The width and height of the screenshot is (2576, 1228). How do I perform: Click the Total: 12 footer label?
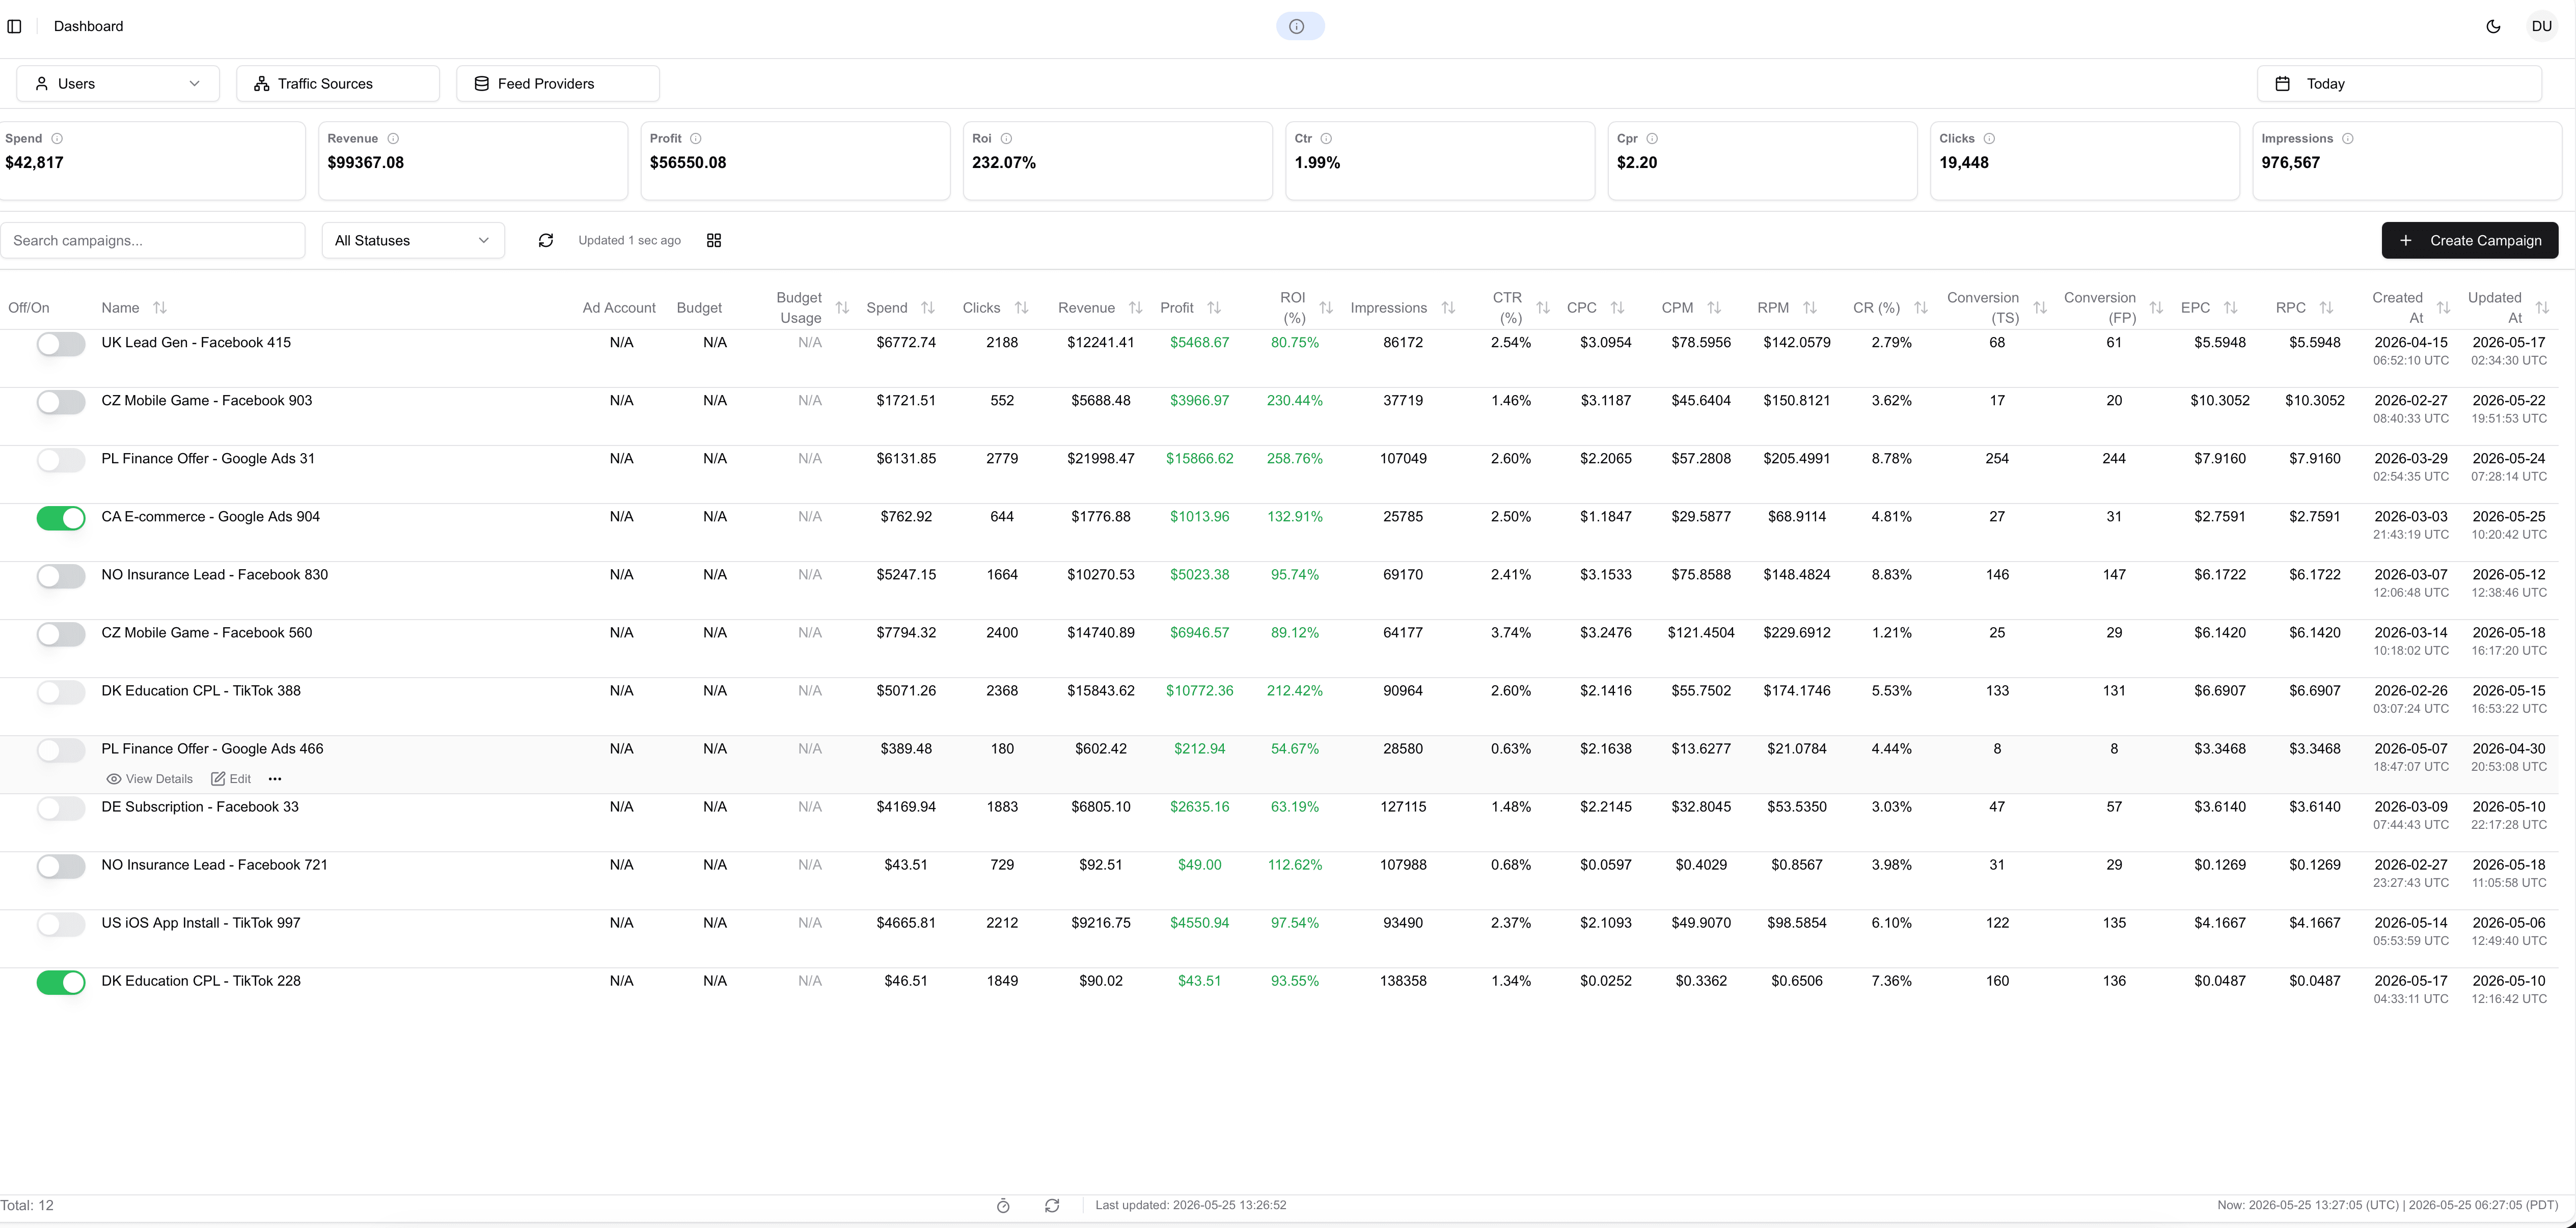click(x=27, y=1205)
